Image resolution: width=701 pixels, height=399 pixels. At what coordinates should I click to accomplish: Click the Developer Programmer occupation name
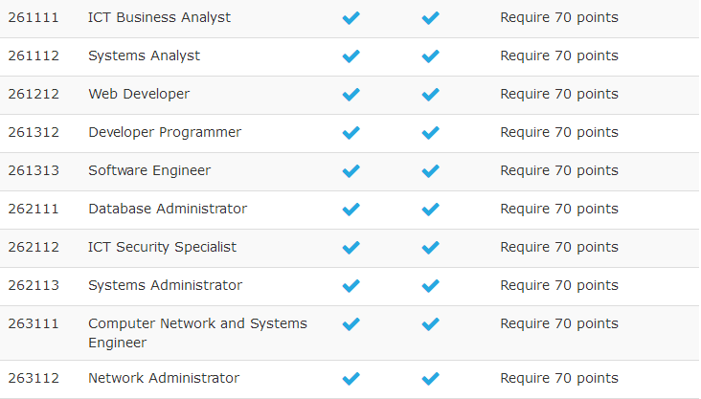click(165, 132)
